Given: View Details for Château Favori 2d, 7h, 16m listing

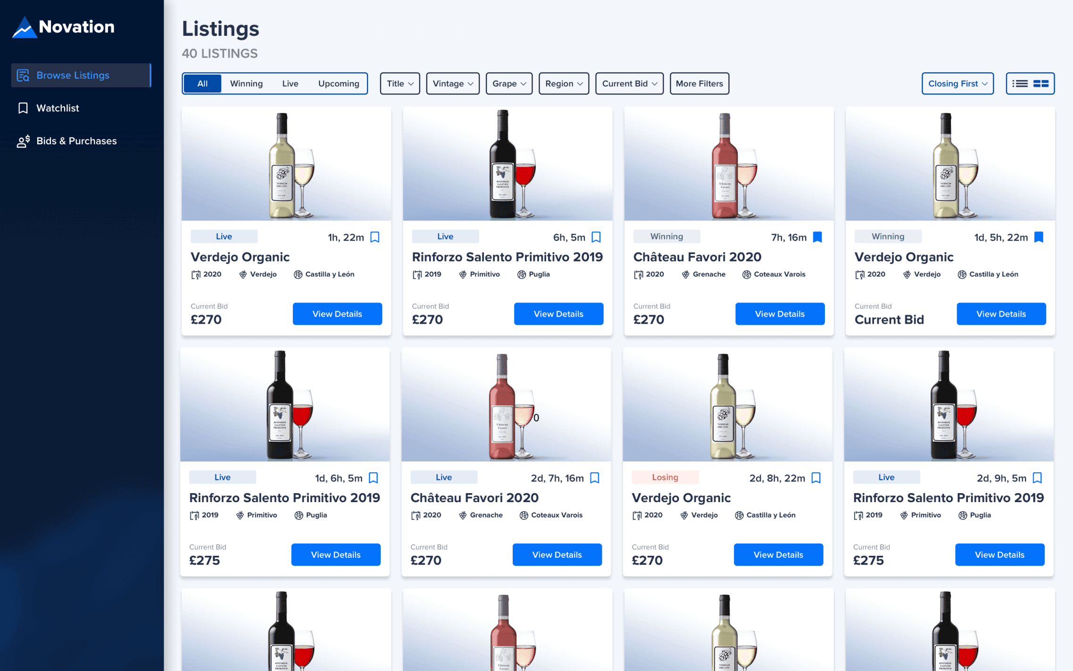Looking at the screenshot, I should [557, 554].
